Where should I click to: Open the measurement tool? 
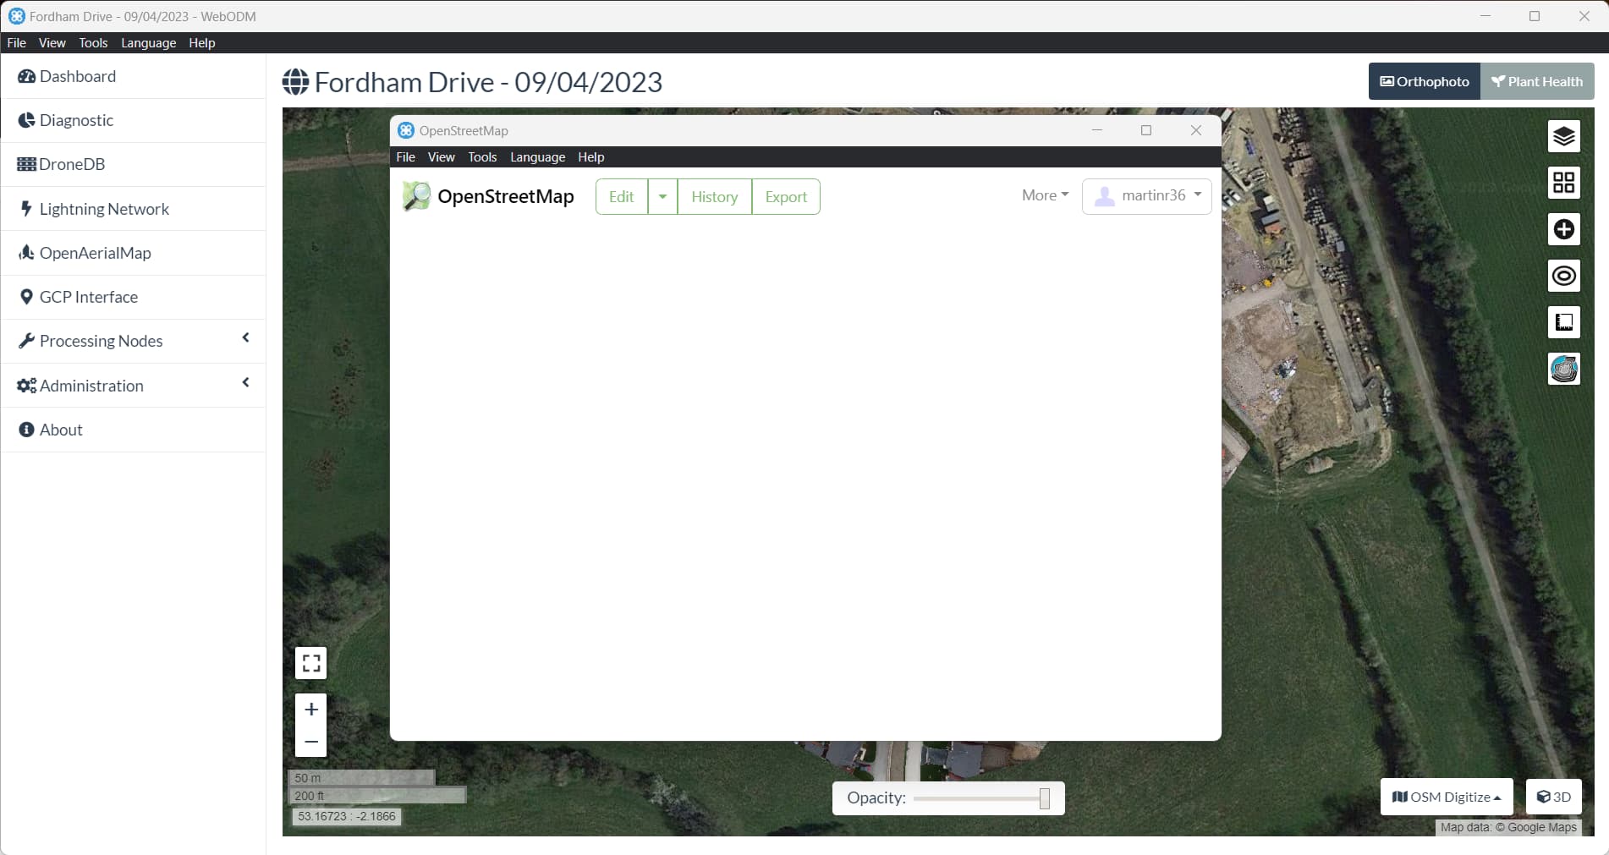[x=1564, y=322]
